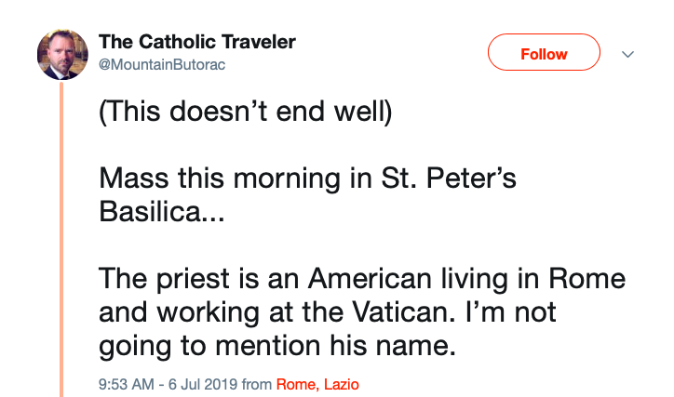This screenshot has height=397, width=674.
Task: Open The Catholic Traveler display name link
Action: pyautogui.click(x=197, y=42)
